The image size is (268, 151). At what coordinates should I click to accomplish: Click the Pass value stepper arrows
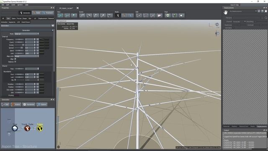pyautogui.click(x=38, y=69)
